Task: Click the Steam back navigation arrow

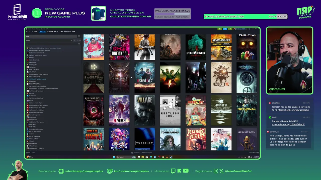Action: [27, 31]
